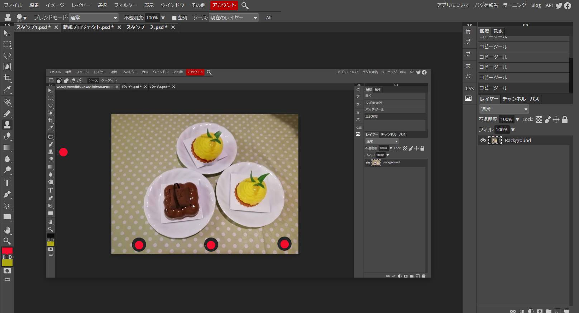
Task: Click the magnifier search icon in menu bar
Action: [x=245, y=5]
